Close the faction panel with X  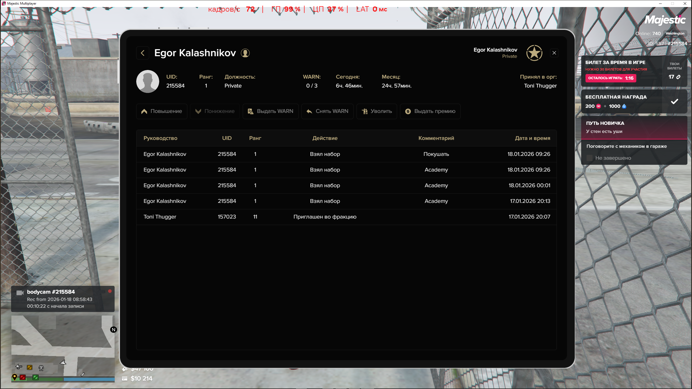click(554, 53)
